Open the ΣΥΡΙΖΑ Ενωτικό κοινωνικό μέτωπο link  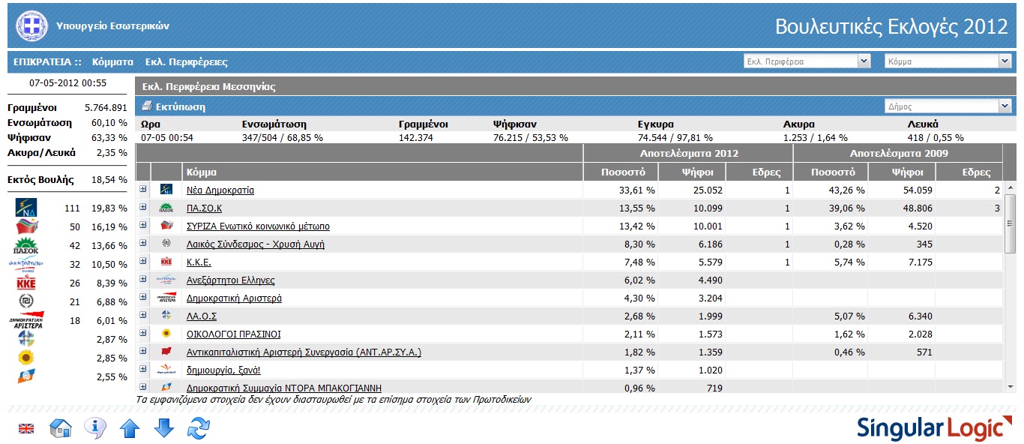coord(258,226)
